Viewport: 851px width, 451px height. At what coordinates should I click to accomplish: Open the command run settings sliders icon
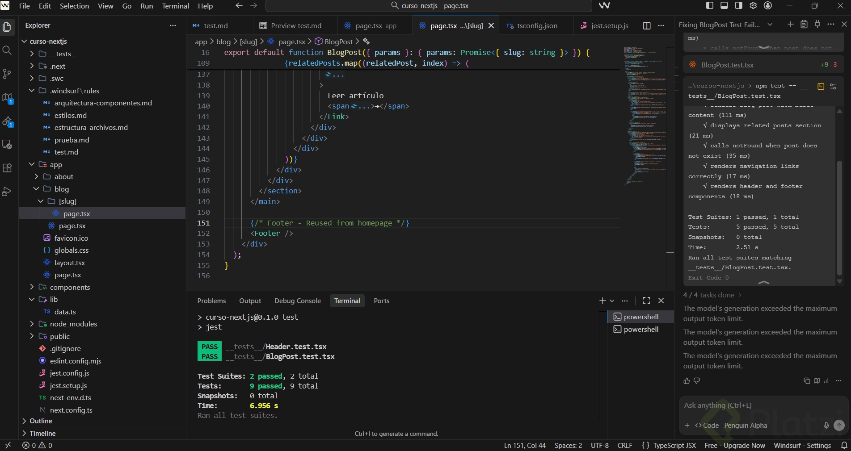click(833, 87)
